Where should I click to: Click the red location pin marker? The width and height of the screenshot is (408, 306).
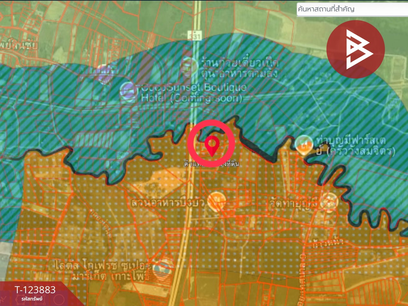click(x=211, y=145)
